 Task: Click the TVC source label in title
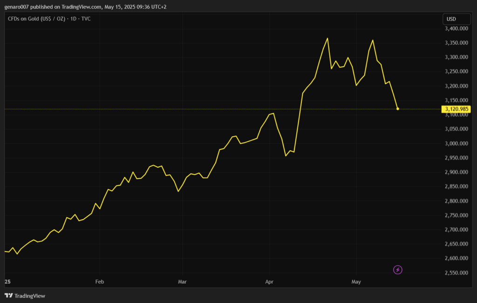point(86,19)
